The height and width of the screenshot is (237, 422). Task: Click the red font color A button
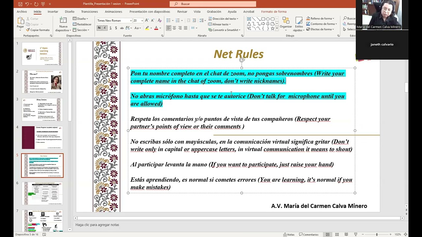[156, 28]
